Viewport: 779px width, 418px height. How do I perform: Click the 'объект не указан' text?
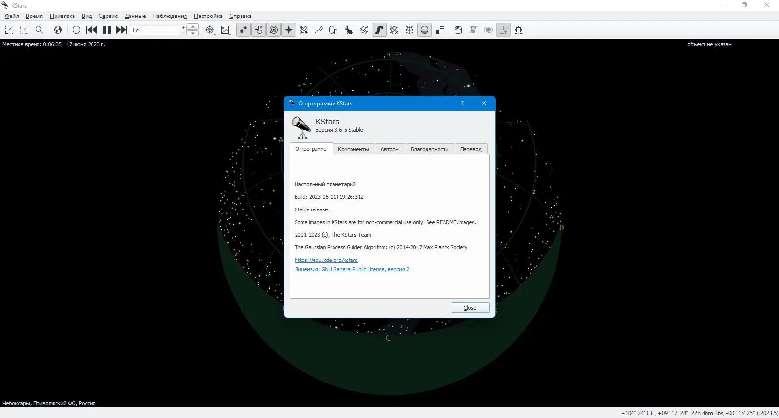tap(709, 44)
